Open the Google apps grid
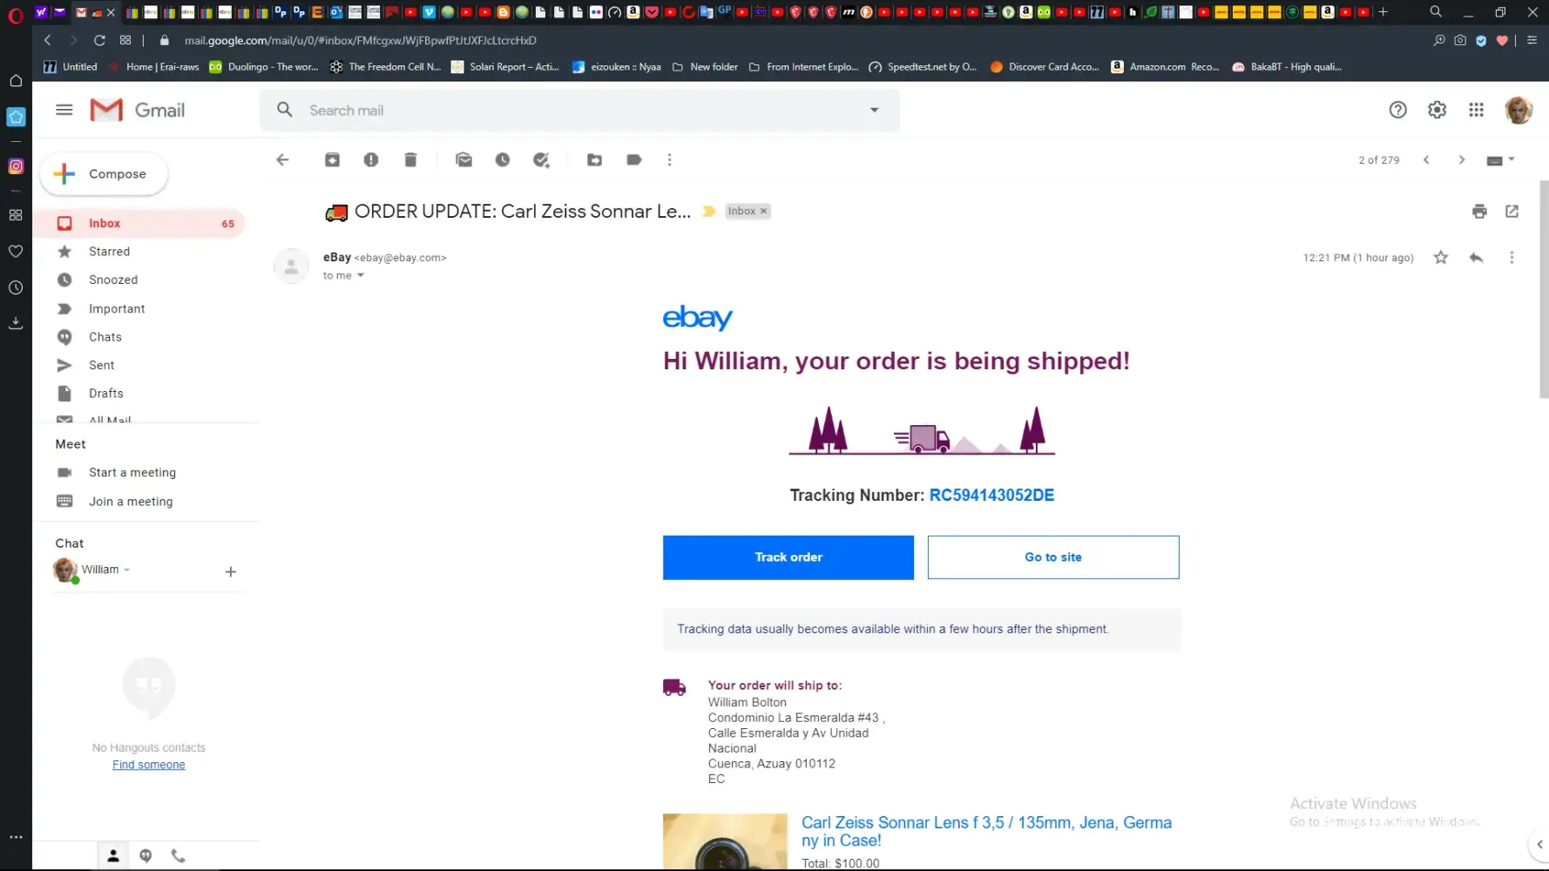Screen dimensions: 1549x871 1476,110
